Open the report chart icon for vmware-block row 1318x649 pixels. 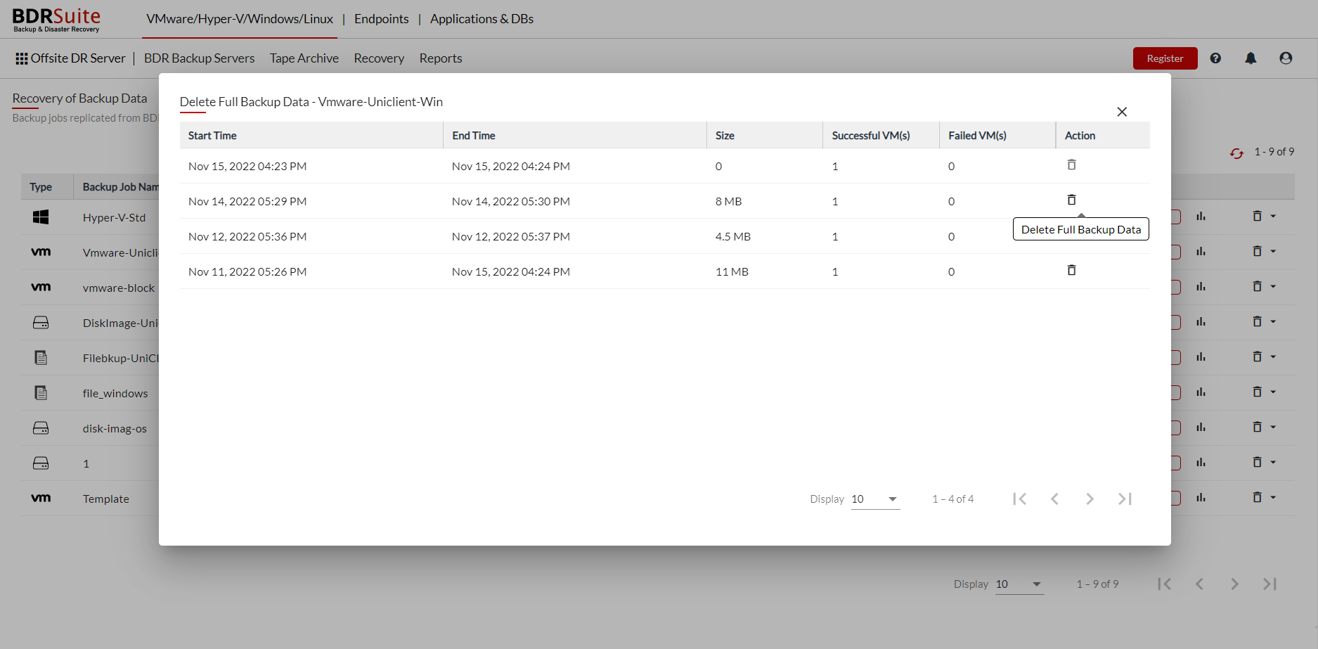(1201, 287)
